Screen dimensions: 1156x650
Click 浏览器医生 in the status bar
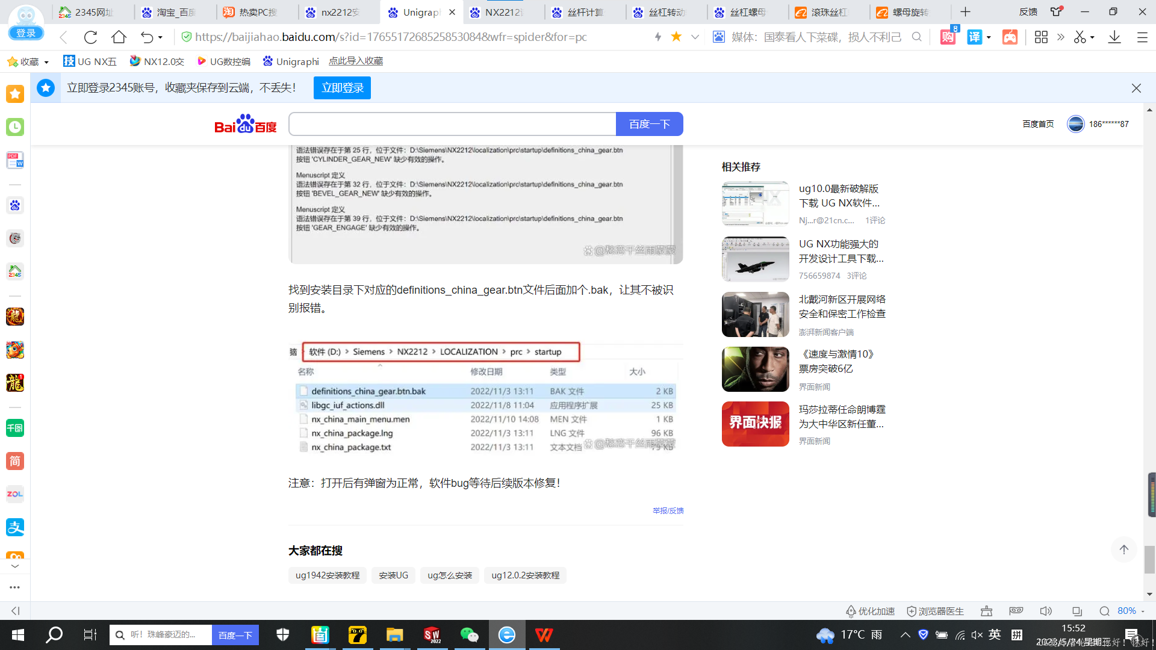click(x=935, y=611)
